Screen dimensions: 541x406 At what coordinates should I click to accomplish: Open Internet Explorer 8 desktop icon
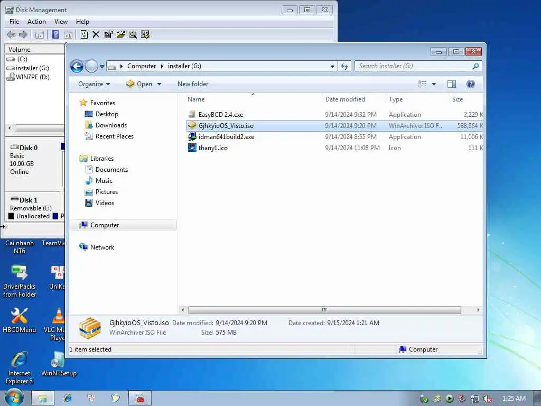(20, 367)
